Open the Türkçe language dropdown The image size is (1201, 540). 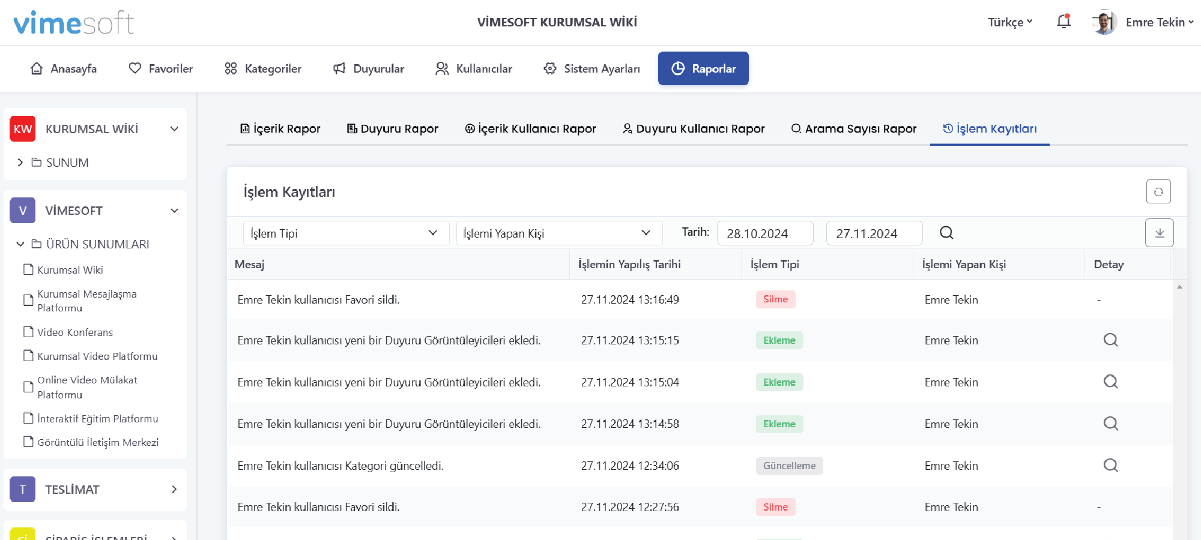1010,22
